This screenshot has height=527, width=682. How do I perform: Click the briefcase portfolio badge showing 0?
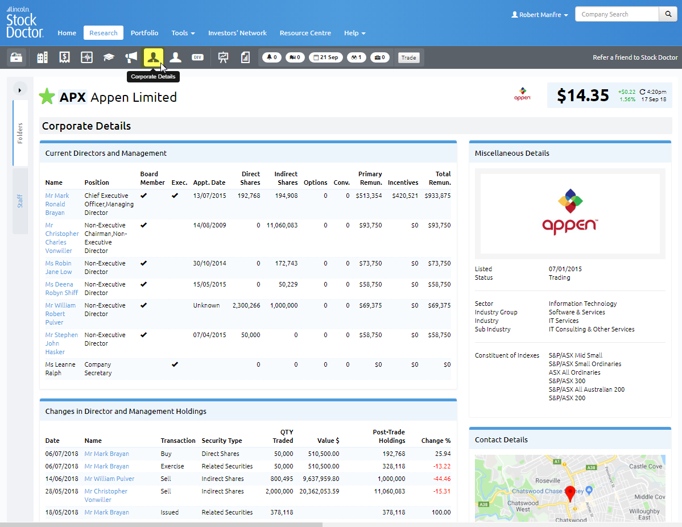(x=380, y=57)
